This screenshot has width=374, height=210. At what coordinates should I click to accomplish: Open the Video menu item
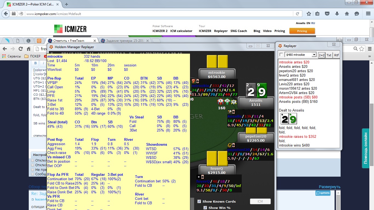pos(267,31)
